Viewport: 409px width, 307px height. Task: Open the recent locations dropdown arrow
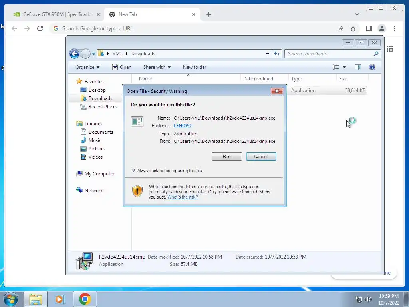(x=93, y=54)
